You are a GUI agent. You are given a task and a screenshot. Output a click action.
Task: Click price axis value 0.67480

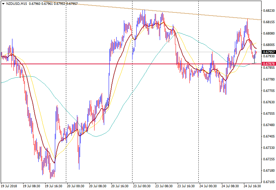[269, 125]
